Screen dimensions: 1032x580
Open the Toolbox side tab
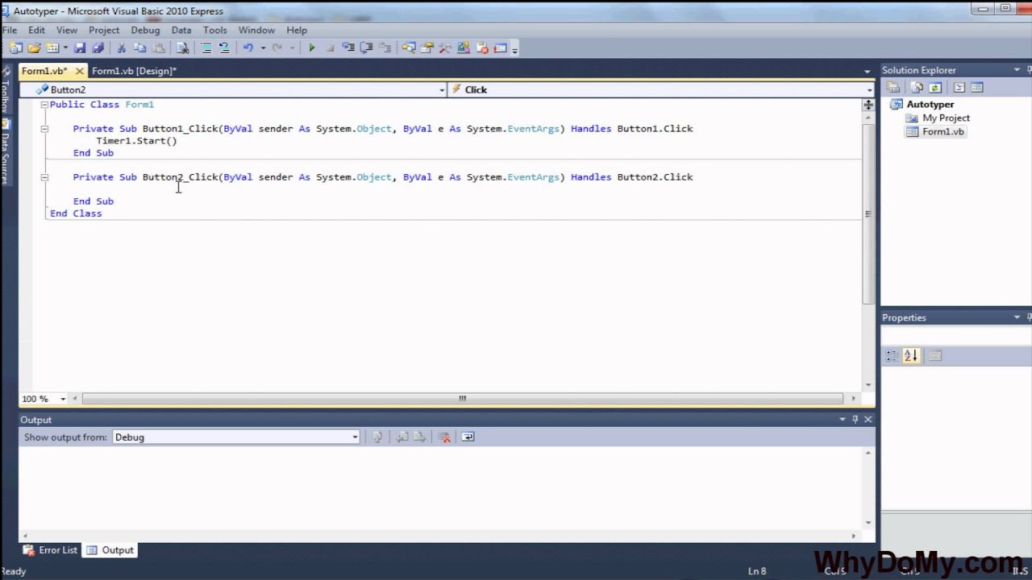[x=5, y=90]
